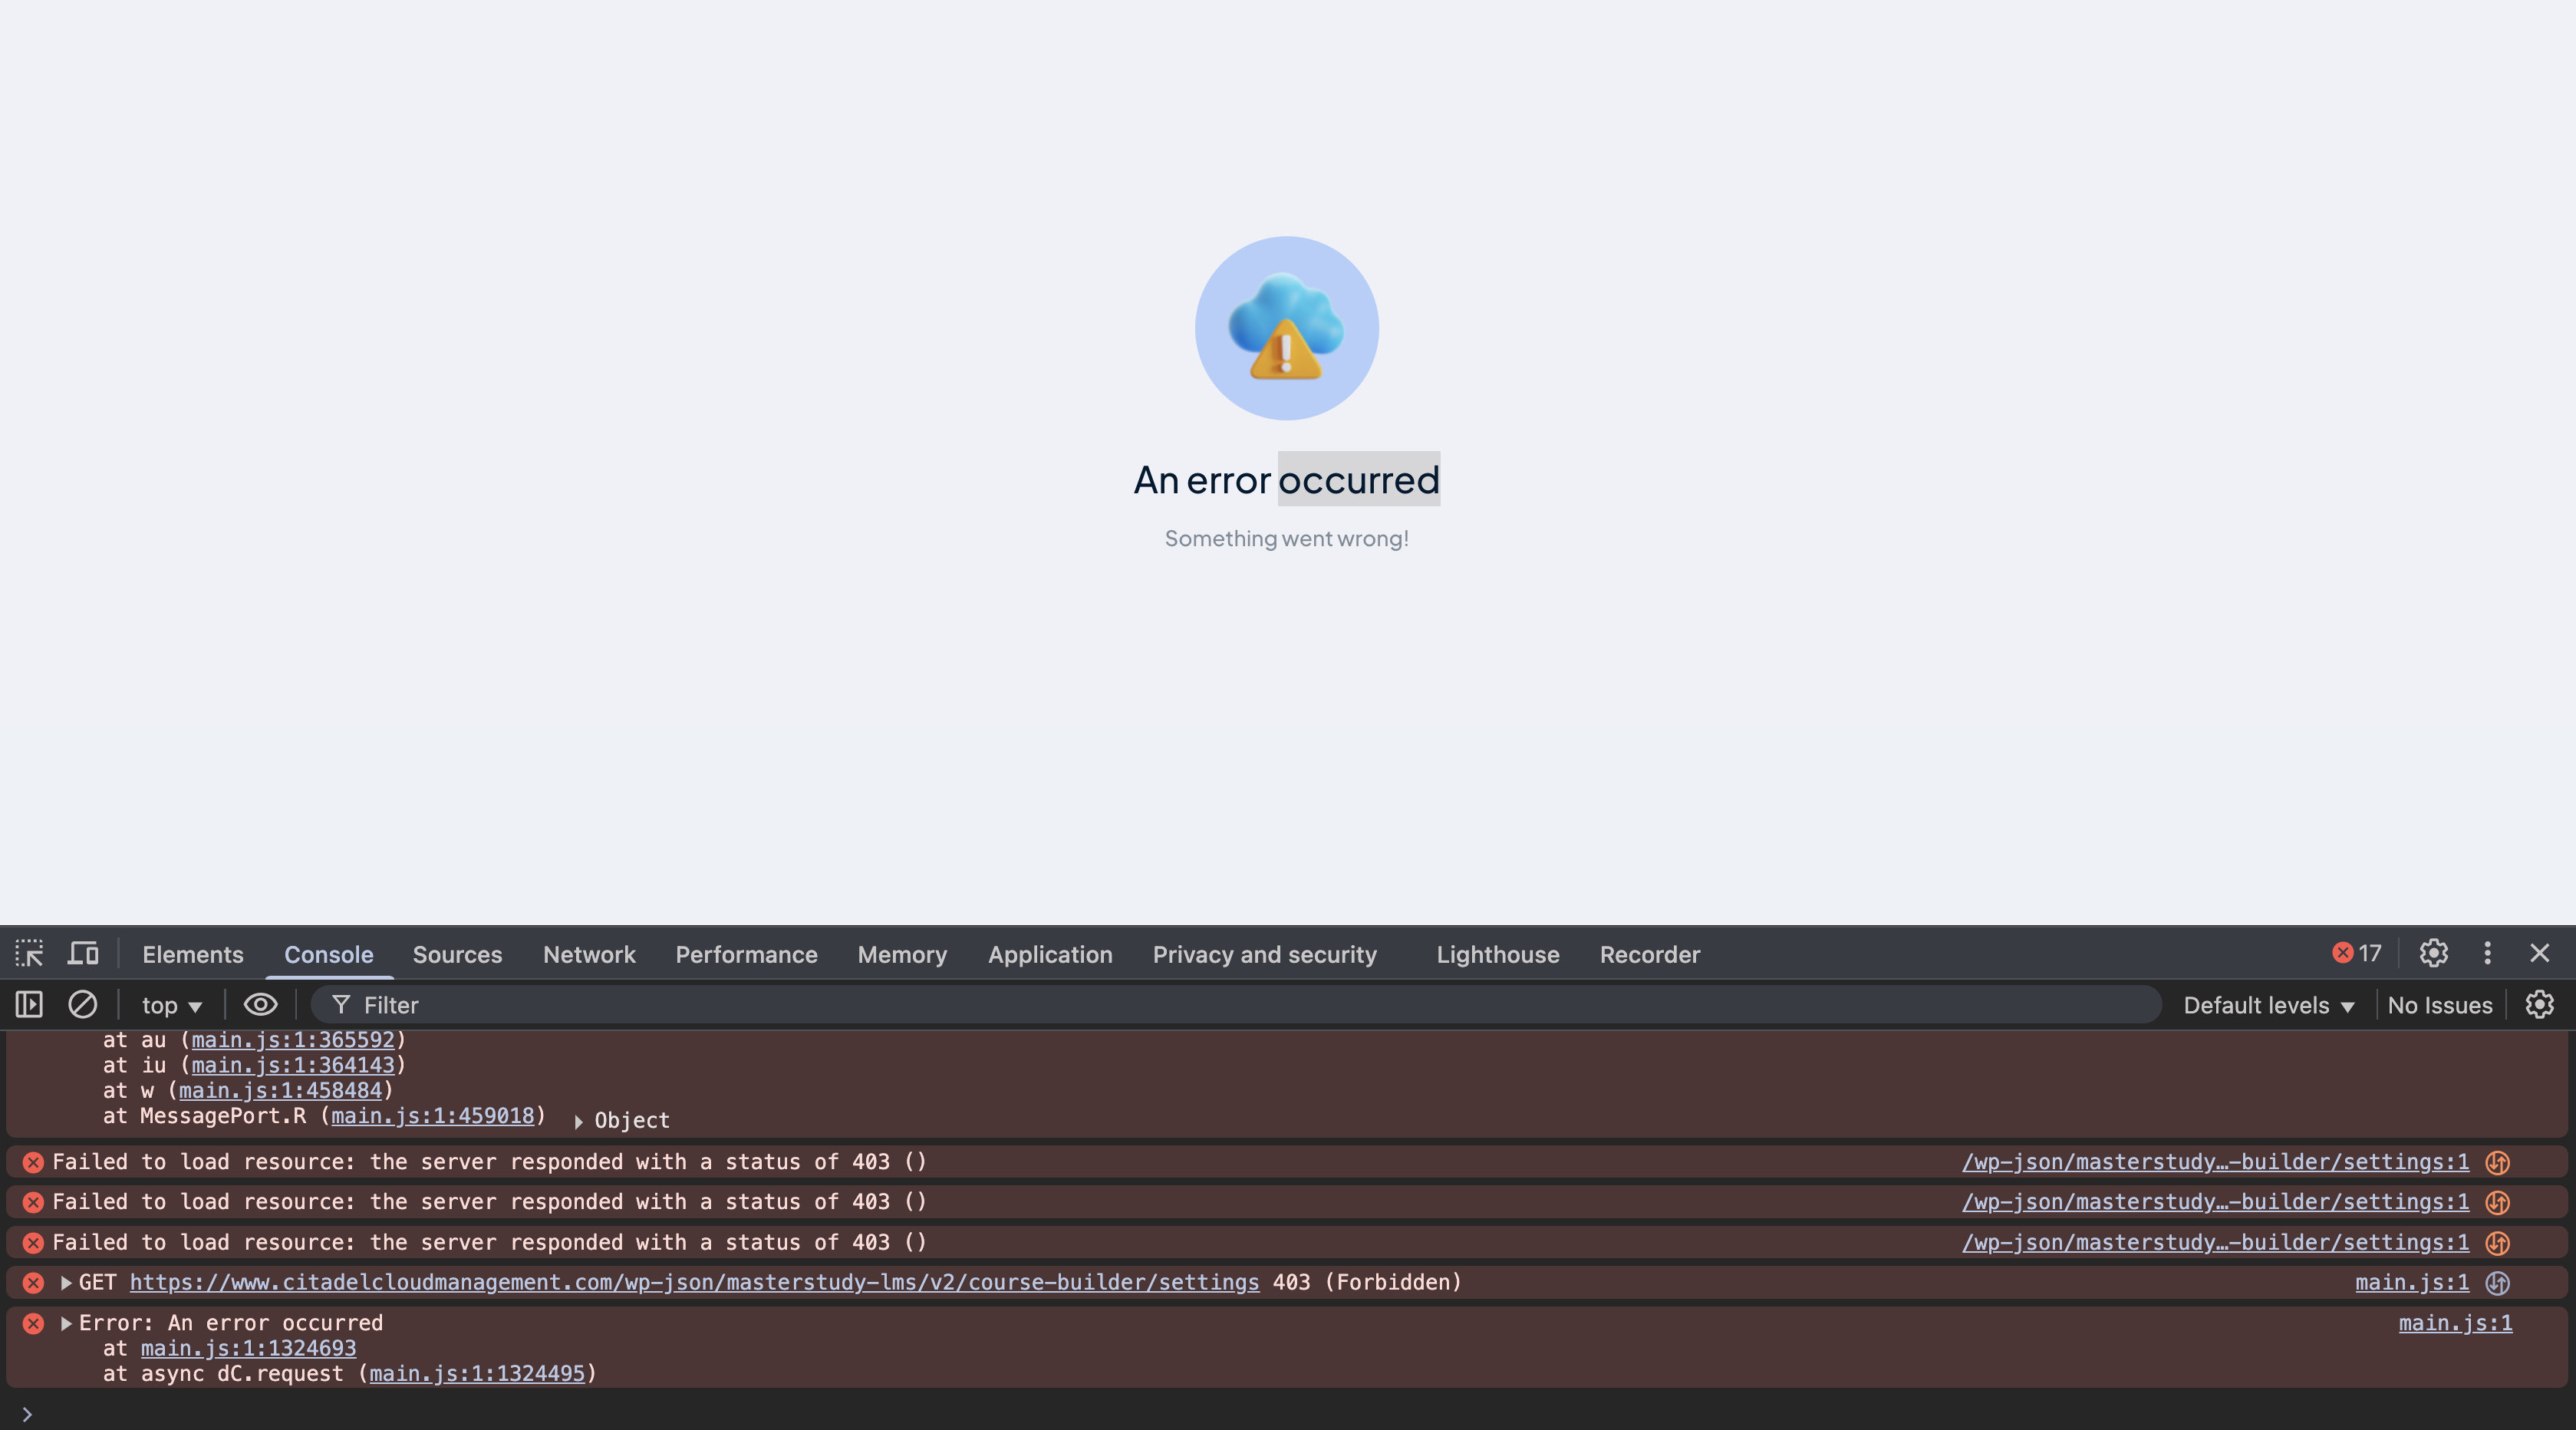2576x1430 pixels.
Task: Open the Recorder tab
Action: (x=1649, y=954)
